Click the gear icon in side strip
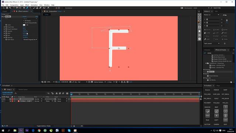 (199, 39)
